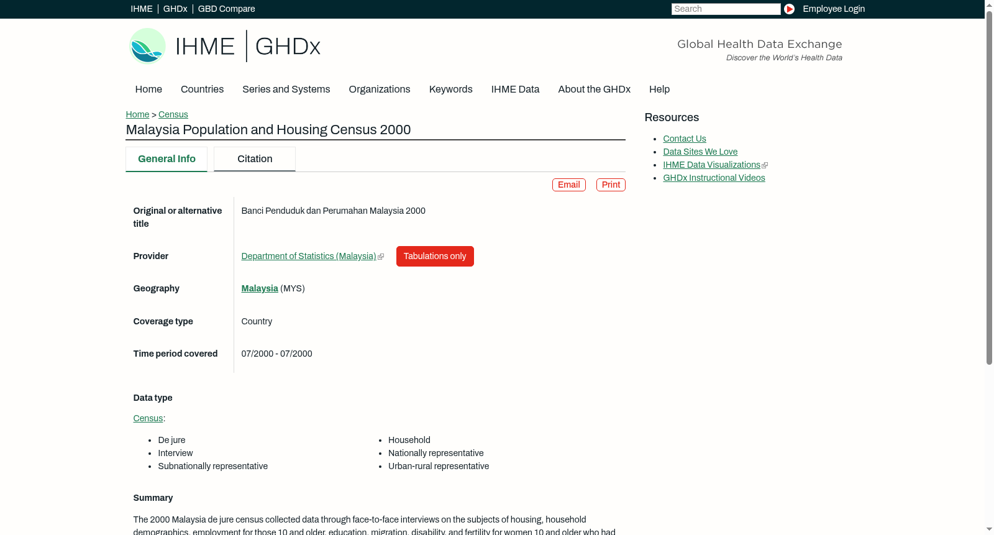The width and height of the screenshot is (994, 535).
Task: Open Data Sites We Love link
Action: [x=700, y=152]
